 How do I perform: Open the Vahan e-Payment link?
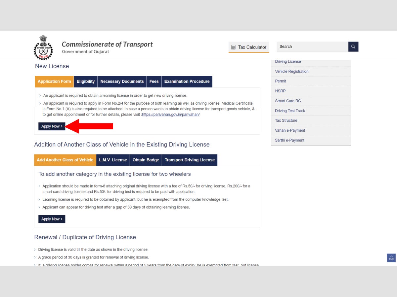click(290, 130)
